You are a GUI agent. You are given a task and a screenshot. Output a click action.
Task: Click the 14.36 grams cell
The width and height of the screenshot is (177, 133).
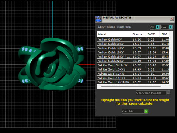(x=139, y=40)
